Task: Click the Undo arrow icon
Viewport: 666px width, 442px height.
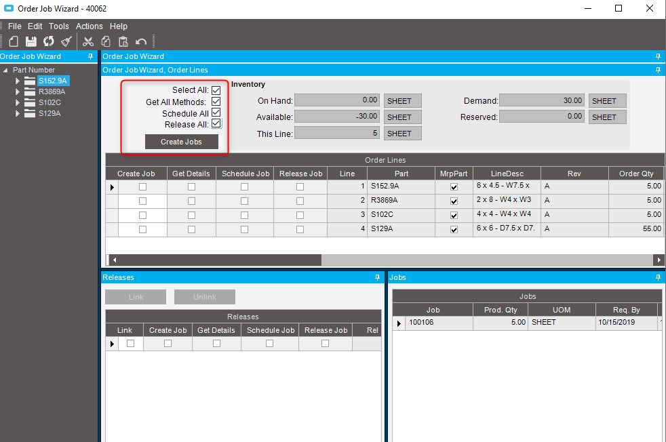Action: [141, 41]
